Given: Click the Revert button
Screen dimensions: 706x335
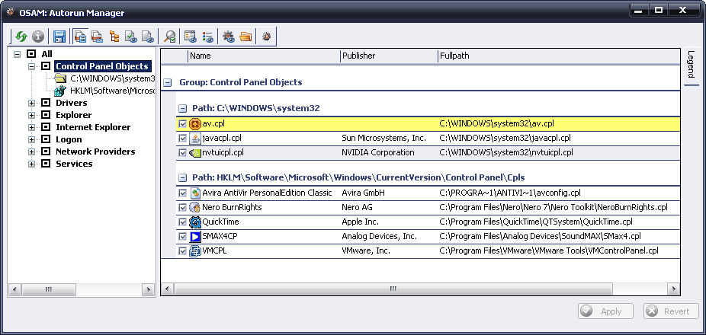Looking at the screenshot, I should (x=671, y=311).
